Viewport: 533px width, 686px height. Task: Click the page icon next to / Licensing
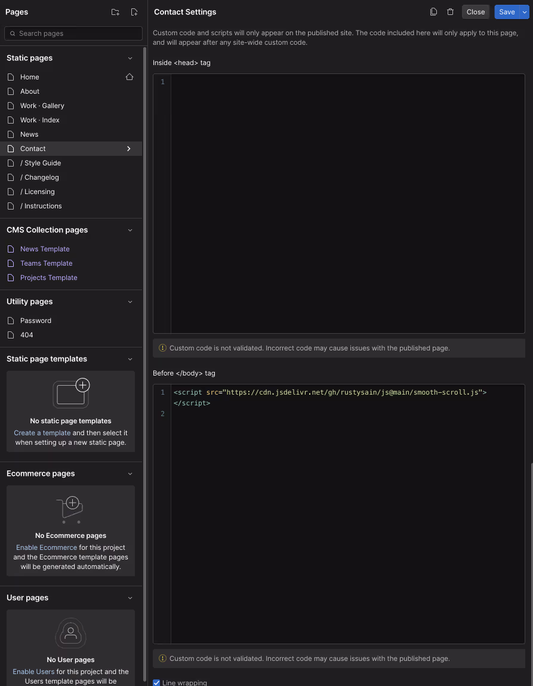click(11, 192)
